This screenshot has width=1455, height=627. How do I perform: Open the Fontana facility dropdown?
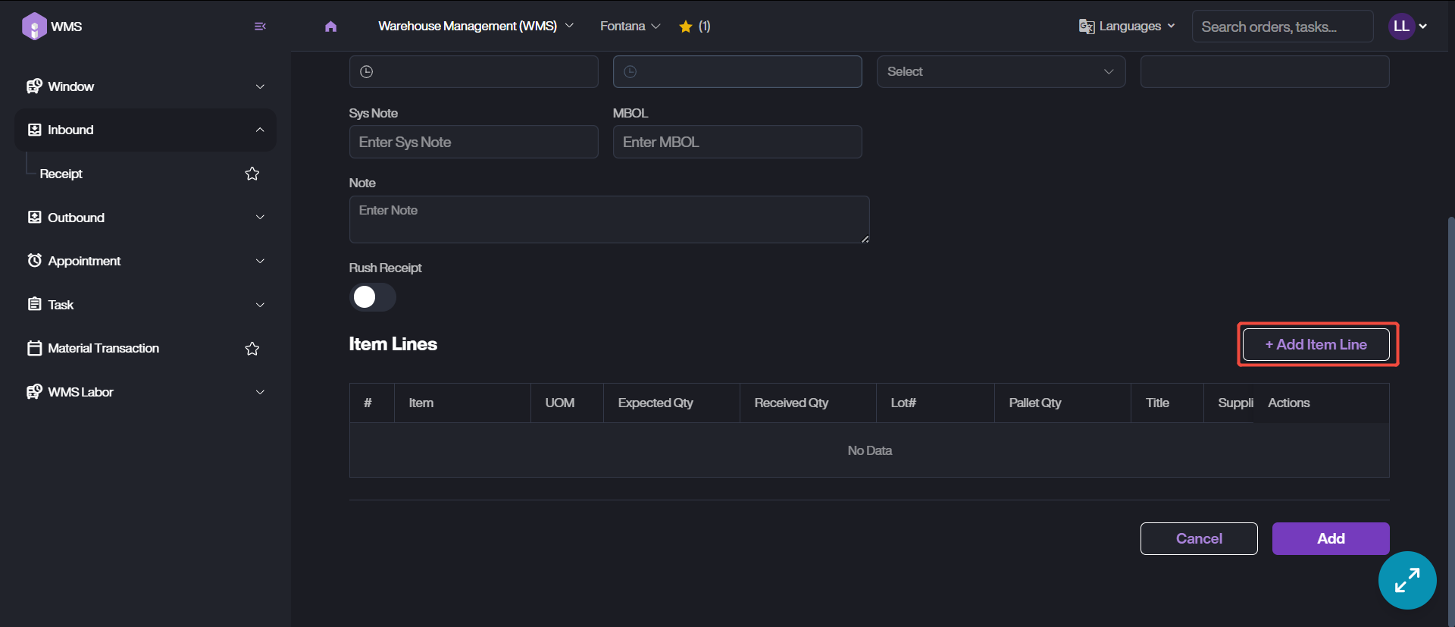coord(630,27)
